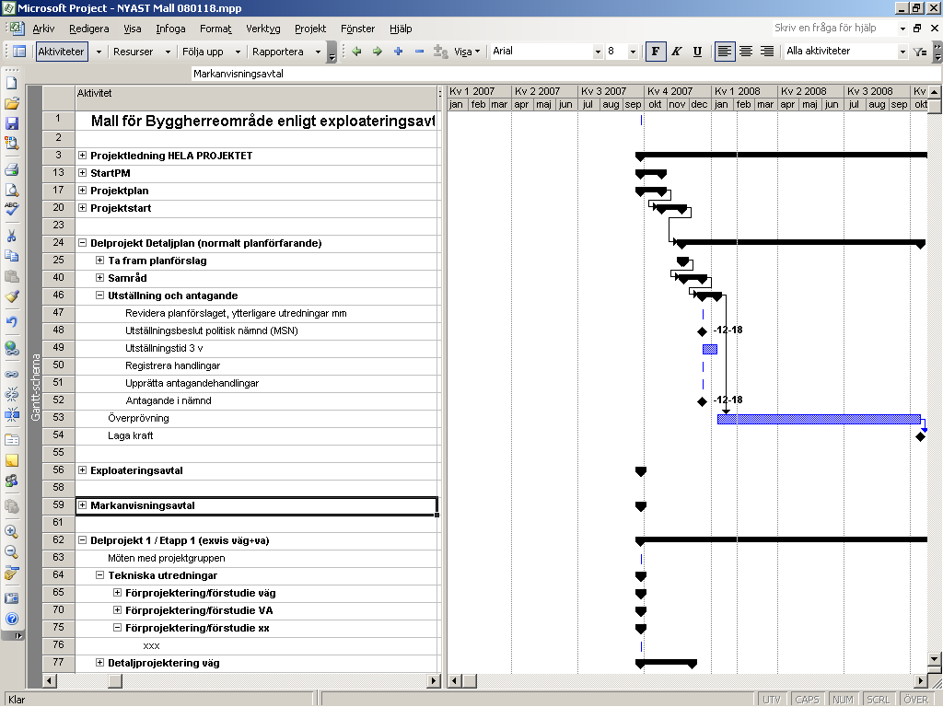Open the font name Arial dropdown
The height and width of the screenshot is (707, 943).
(598, 52)
